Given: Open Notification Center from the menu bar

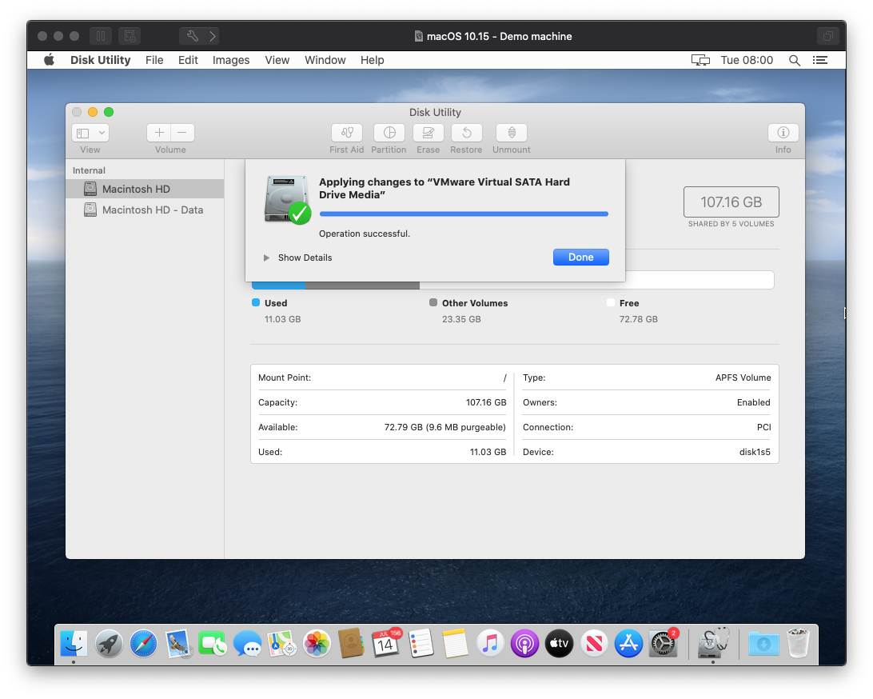Looking at the screenshot, I should coord(820,60).
